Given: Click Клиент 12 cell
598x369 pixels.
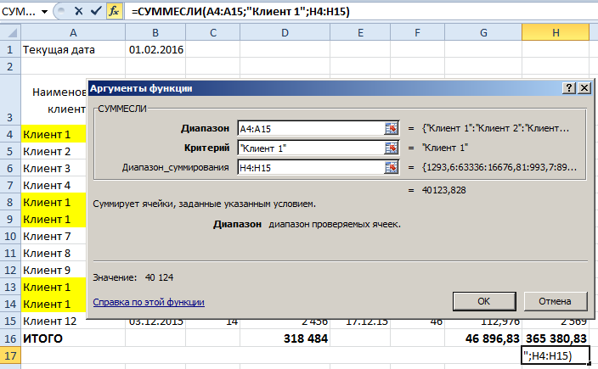Looking at the screenshot, I should click(x=54, y=321).
